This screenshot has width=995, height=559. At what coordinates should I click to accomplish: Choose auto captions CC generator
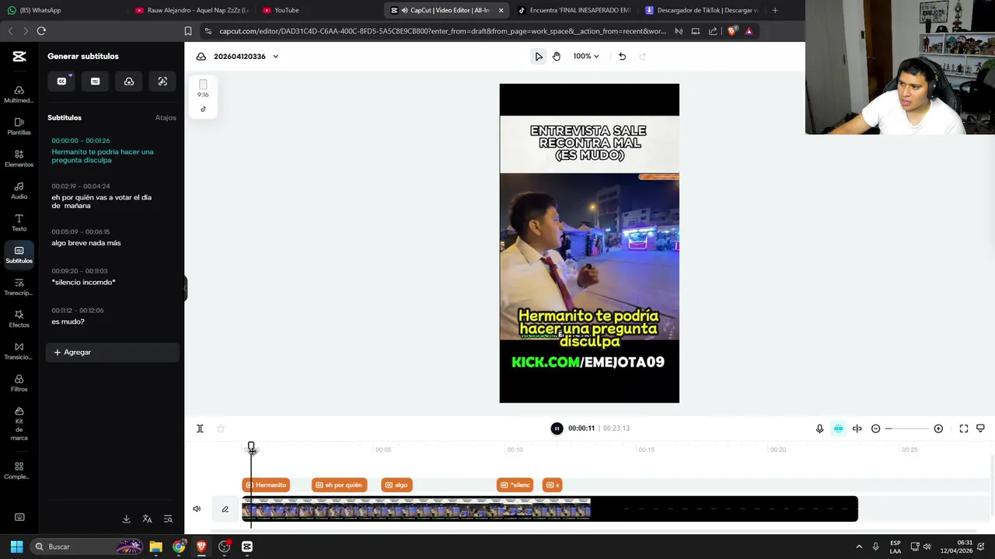(62, 82)
